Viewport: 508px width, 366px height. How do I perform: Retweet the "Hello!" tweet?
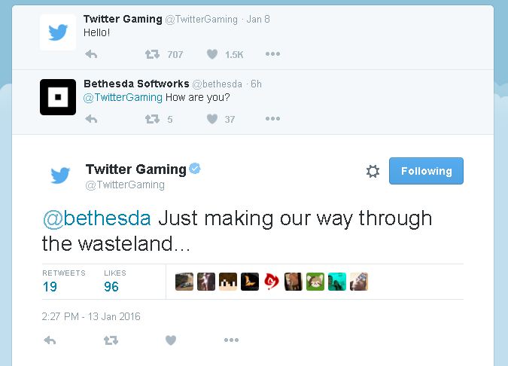coord(152,54)
